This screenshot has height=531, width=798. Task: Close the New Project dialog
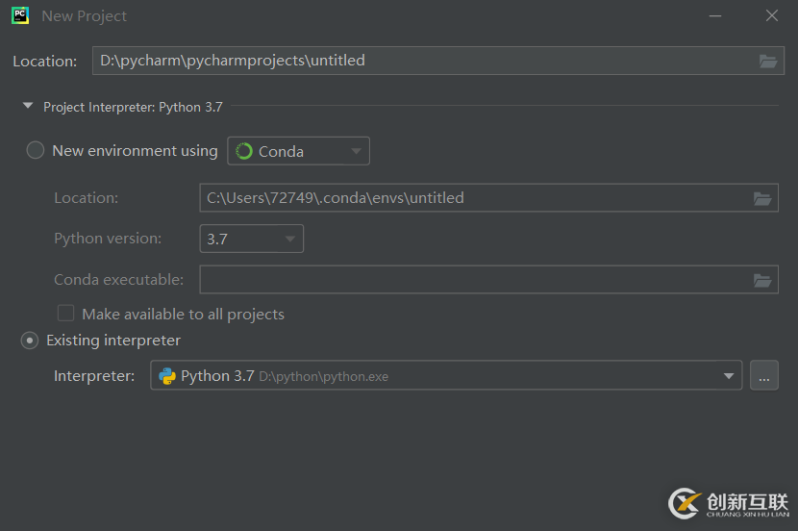coord(772,15)
